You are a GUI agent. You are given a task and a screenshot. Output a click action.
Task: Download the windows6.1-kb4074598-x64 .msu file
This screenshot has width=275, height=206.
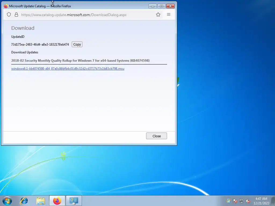[x=68, y=68]
